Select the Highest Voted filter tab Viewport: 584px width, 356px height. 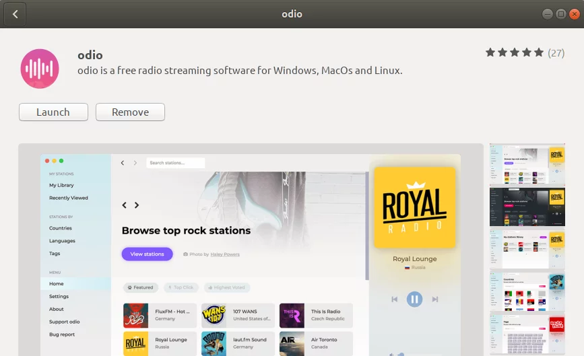227,287
